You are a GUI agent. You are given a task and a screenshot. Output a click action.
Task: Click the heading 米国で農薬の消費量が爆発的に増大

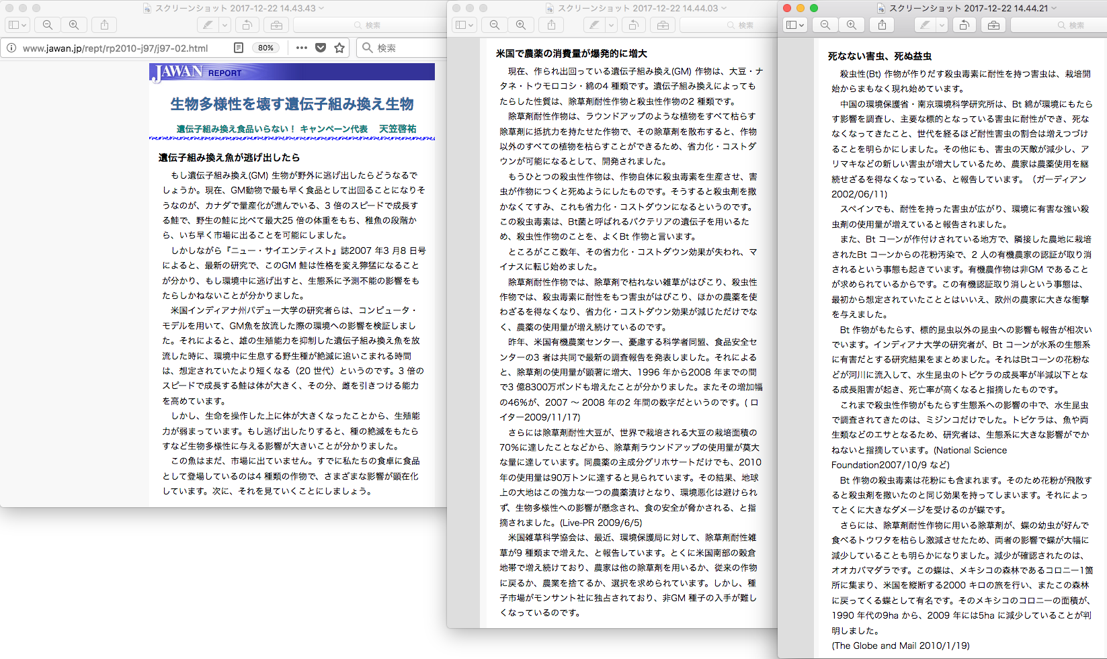(571, 53)
